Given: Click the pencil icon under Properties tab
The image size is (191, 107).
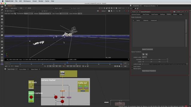Looking at the screenshot, I should [138, 8].
